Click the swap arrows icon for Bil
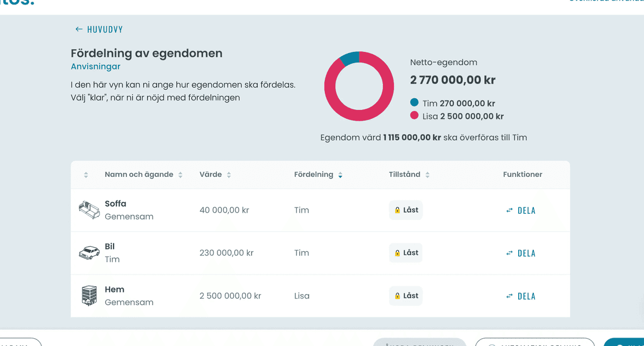Viewport: 644px width, 346px height. click(x=509, y=253)
